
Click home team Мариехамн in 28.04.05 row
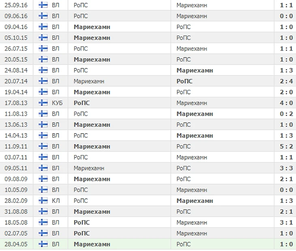[x=92, y=244]
